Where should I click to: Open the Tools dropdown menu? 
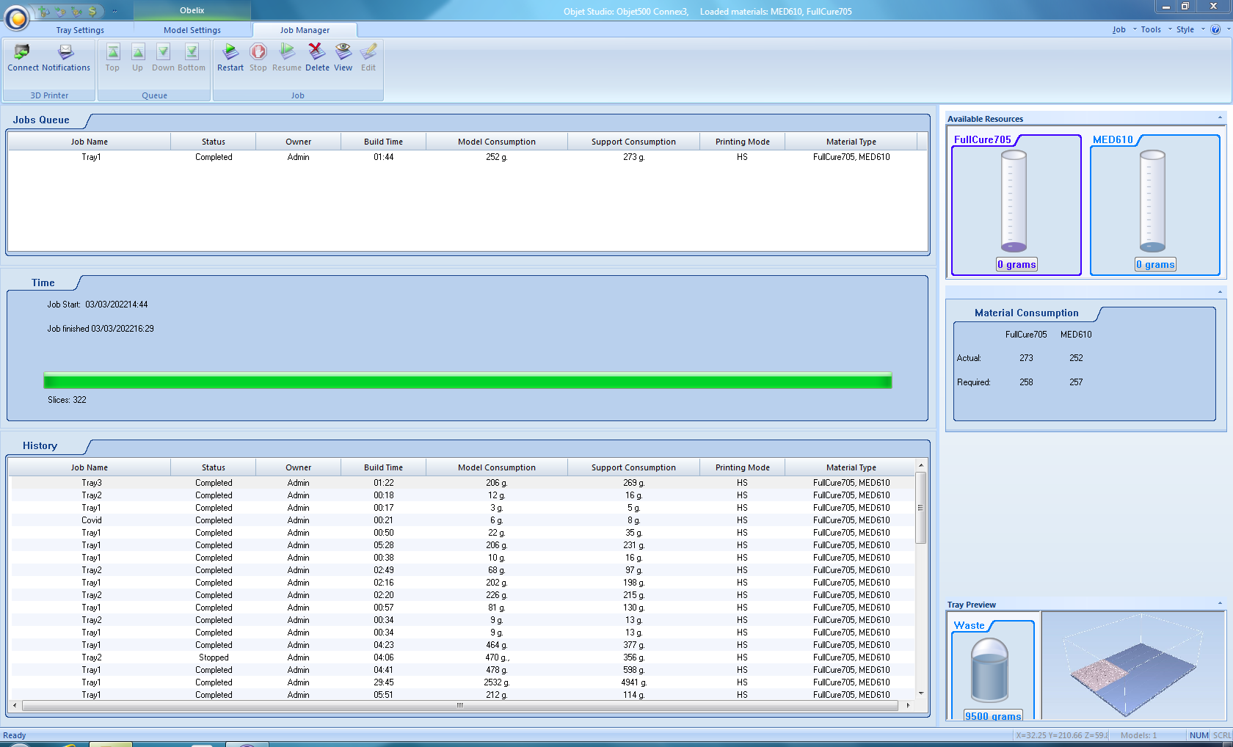pos(1156,29)
